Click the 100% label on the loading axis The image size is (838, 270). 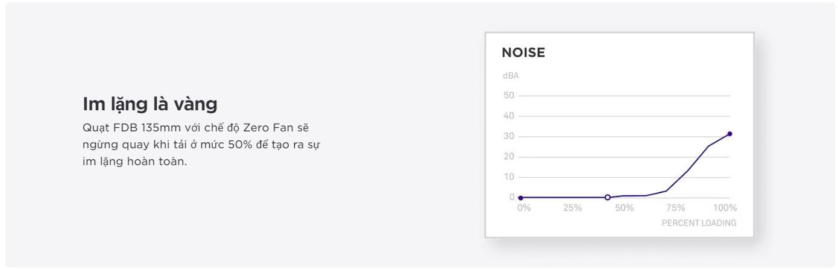coord(725,208)
